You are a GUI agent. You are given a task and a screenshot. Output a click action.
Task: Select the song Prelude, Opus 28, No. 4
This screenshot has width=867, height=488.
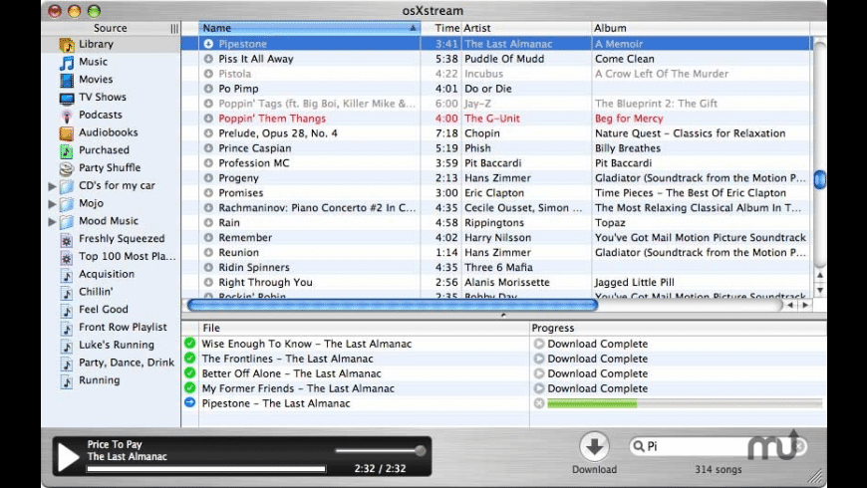[278, 133]
